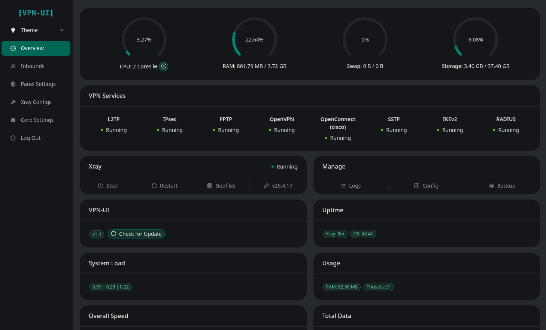Screen dimensions: 546x330
Task: Click the Check for Update button
Action: point(136,234)
